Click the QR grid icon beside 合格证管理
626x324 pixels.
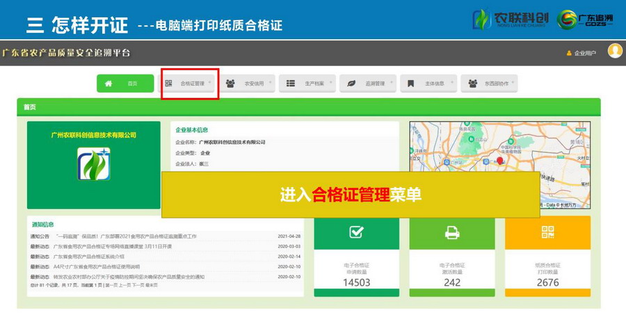168,83
